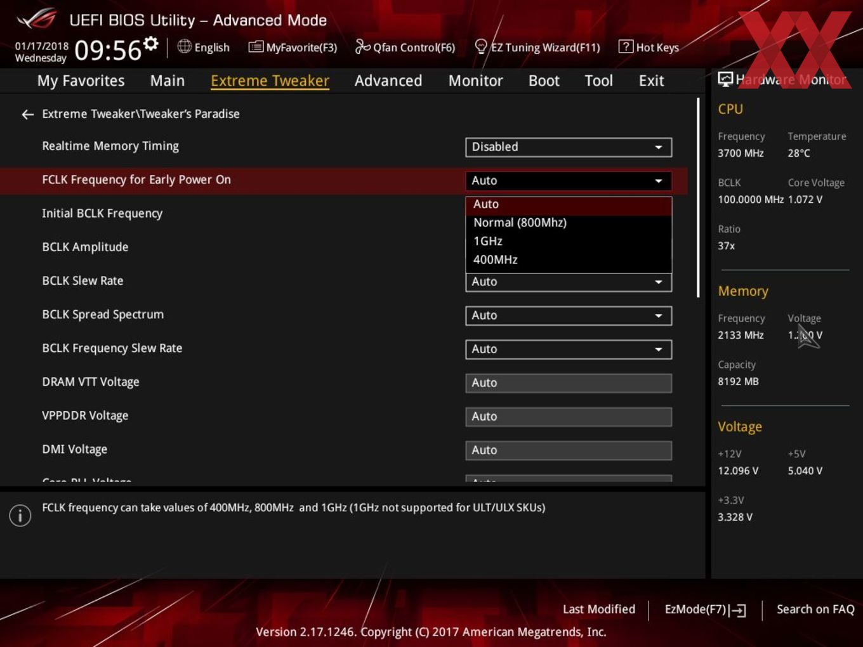Select BCLK Frequency Slew Rate label

click(x=112, y=348)
